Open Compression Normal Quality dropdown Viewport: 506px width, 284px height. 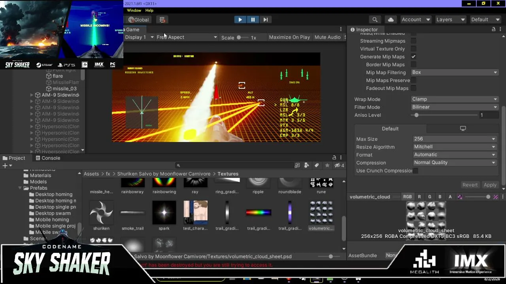pos(455,163)
